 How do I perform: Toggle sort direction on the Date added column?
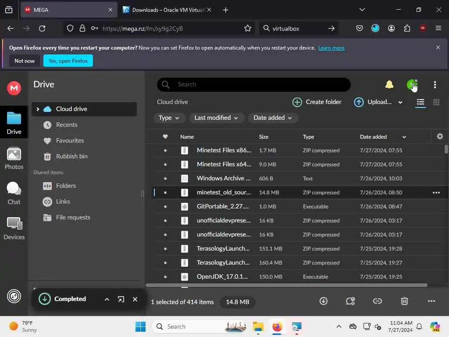pyautogui.click(x=404, y=137)
